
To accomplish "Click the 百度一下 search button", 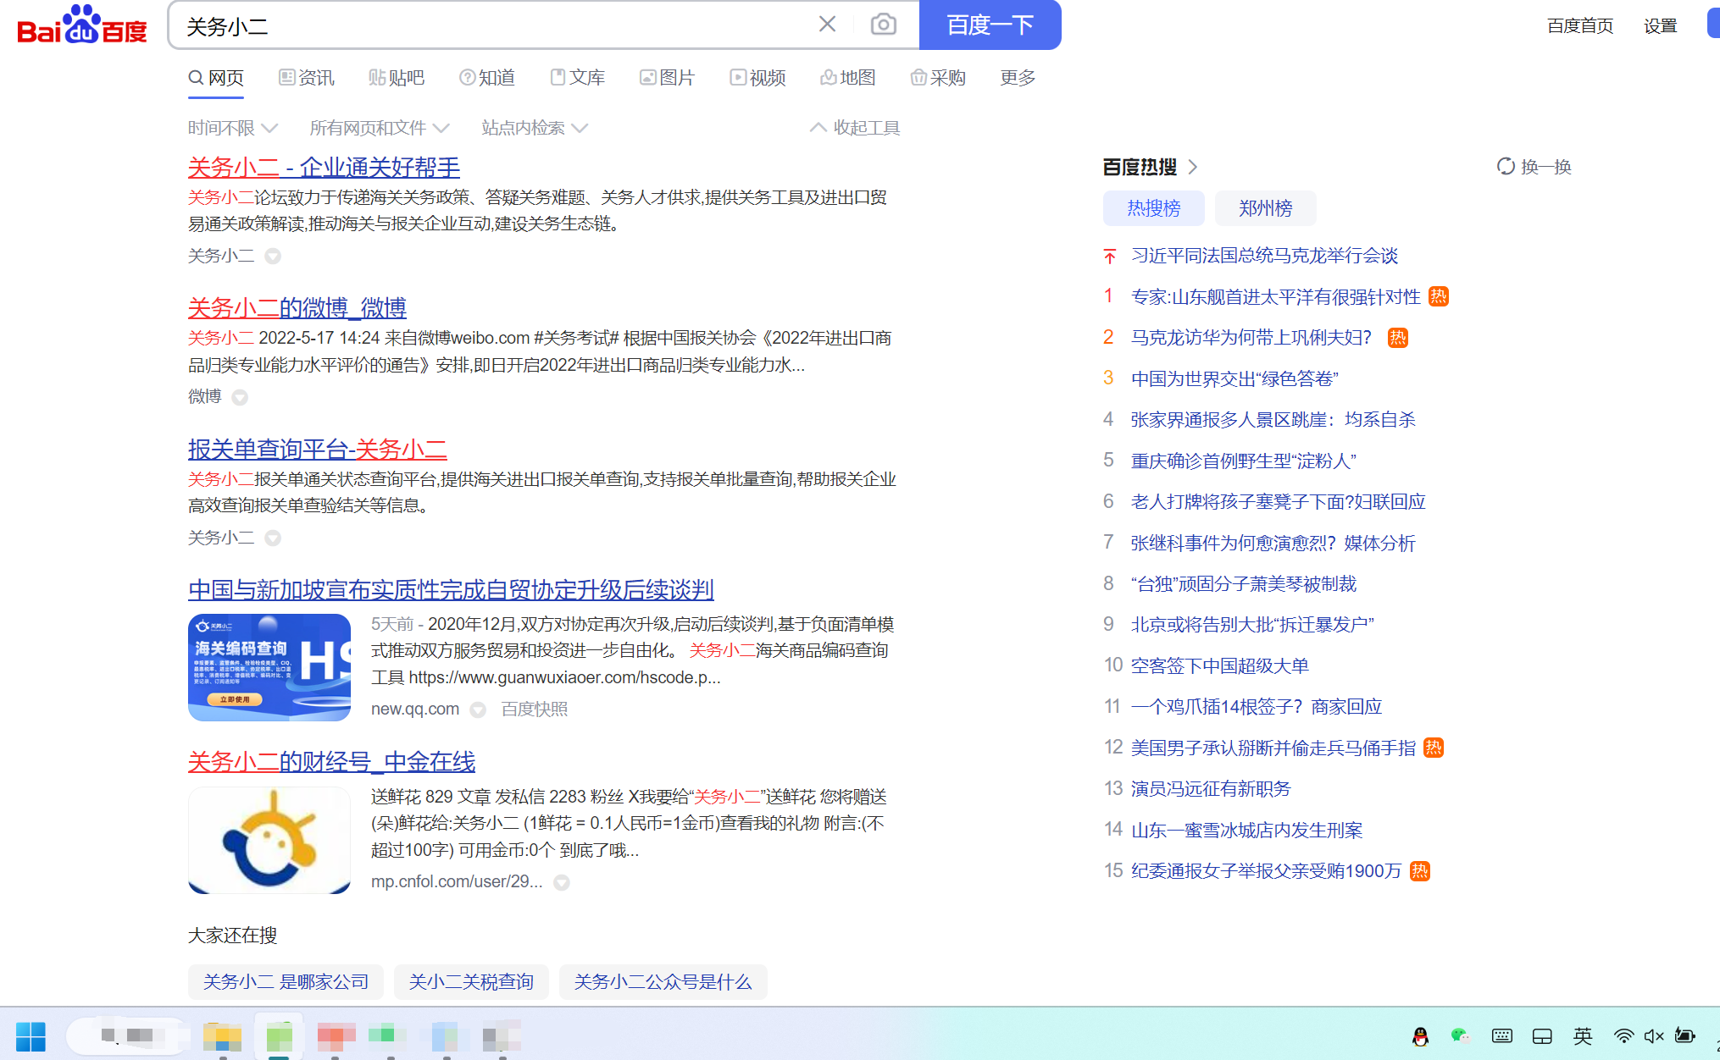I will (990, 25).
